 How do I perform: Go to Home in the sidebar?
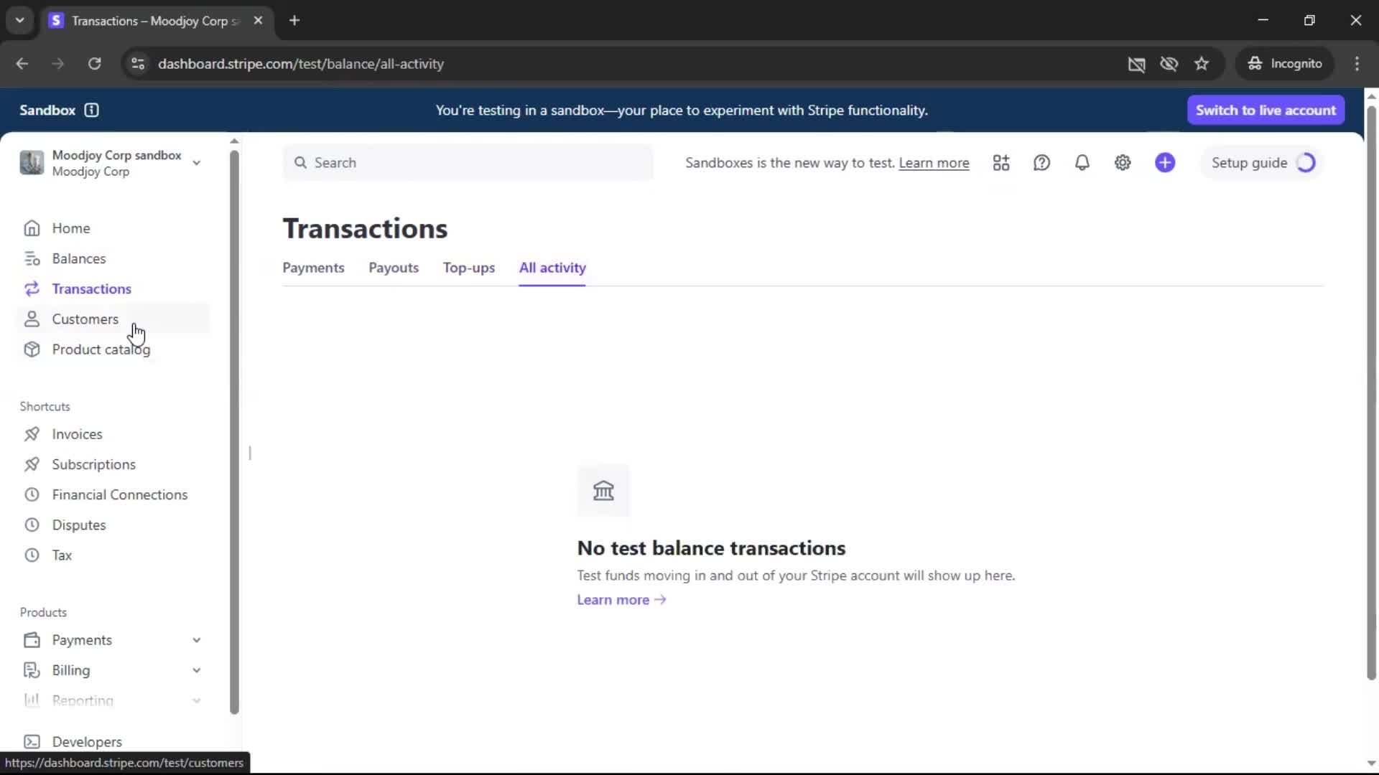pyautogui.click(x=71, y=228)
